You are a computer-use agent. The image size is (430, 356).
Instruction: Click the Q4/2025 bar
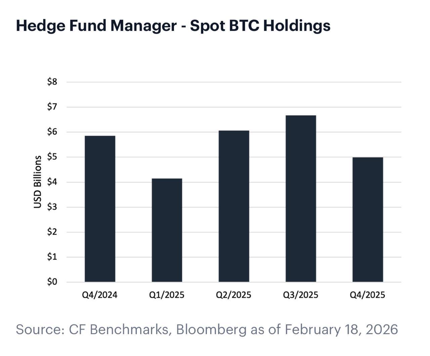(368, 219)
